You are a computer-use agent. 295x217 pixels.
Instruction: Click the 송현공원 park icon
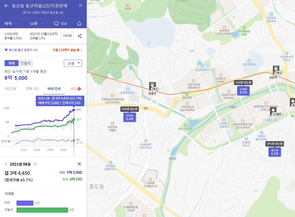tap(187, 94)
